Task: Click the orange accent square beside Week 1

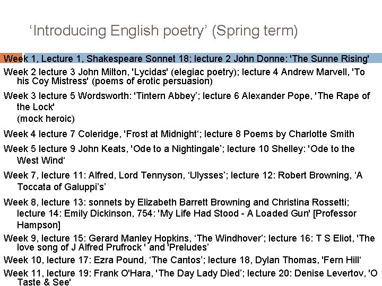Action: click(11, 58)
